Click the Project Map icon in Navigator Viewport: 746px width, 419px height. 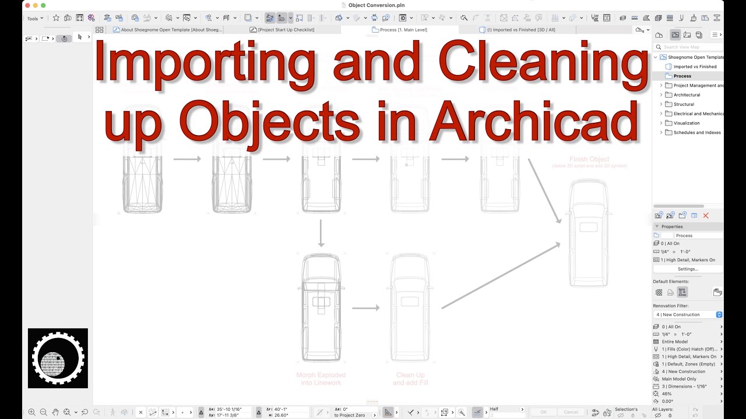659,35
